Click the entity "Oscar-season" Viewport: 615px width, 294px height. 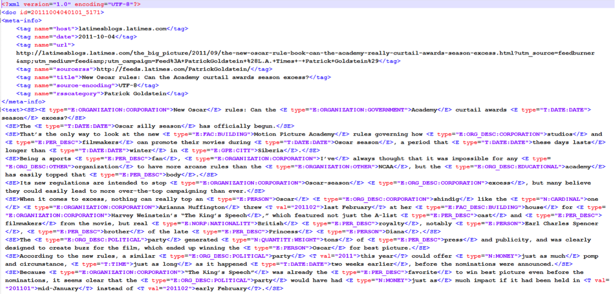(x=327, y=183)
